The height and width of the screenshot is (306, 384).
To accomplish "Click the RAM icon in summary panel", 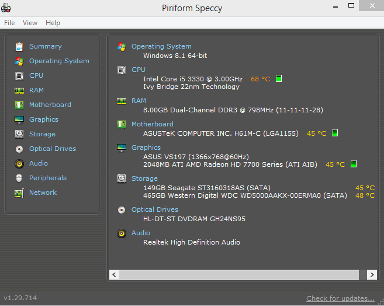I will [x=122, y=101].
